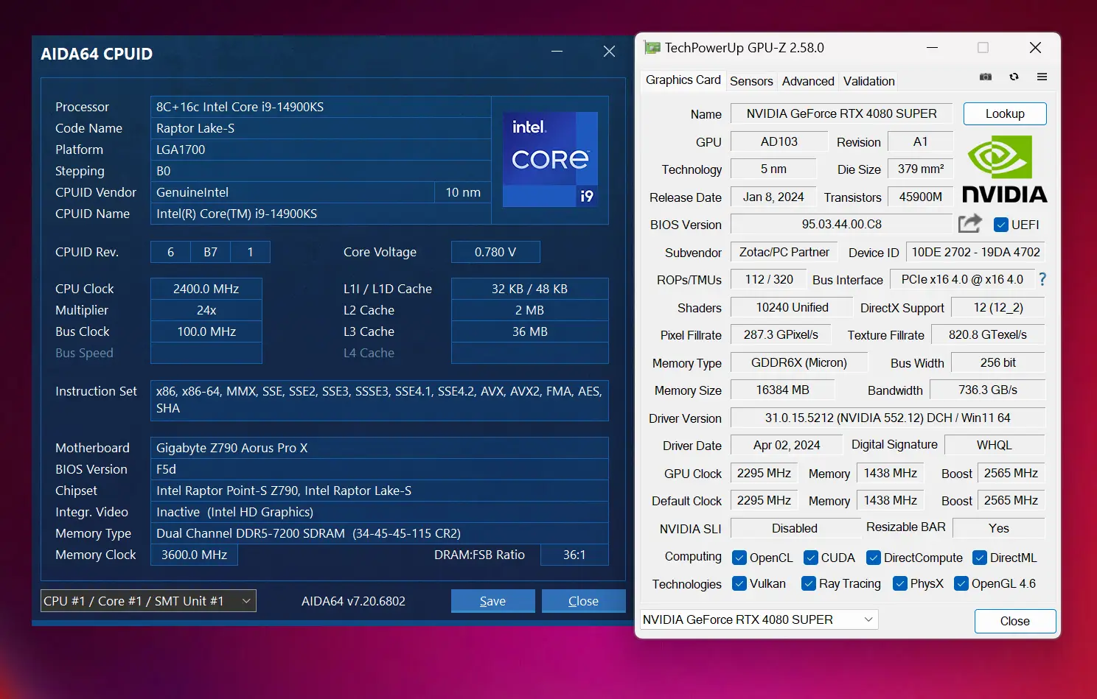Click the Resizable BAR value Yes
The width and height of the screenshot is (1097, 699).
pyautogui.click(x=999, y=528)
